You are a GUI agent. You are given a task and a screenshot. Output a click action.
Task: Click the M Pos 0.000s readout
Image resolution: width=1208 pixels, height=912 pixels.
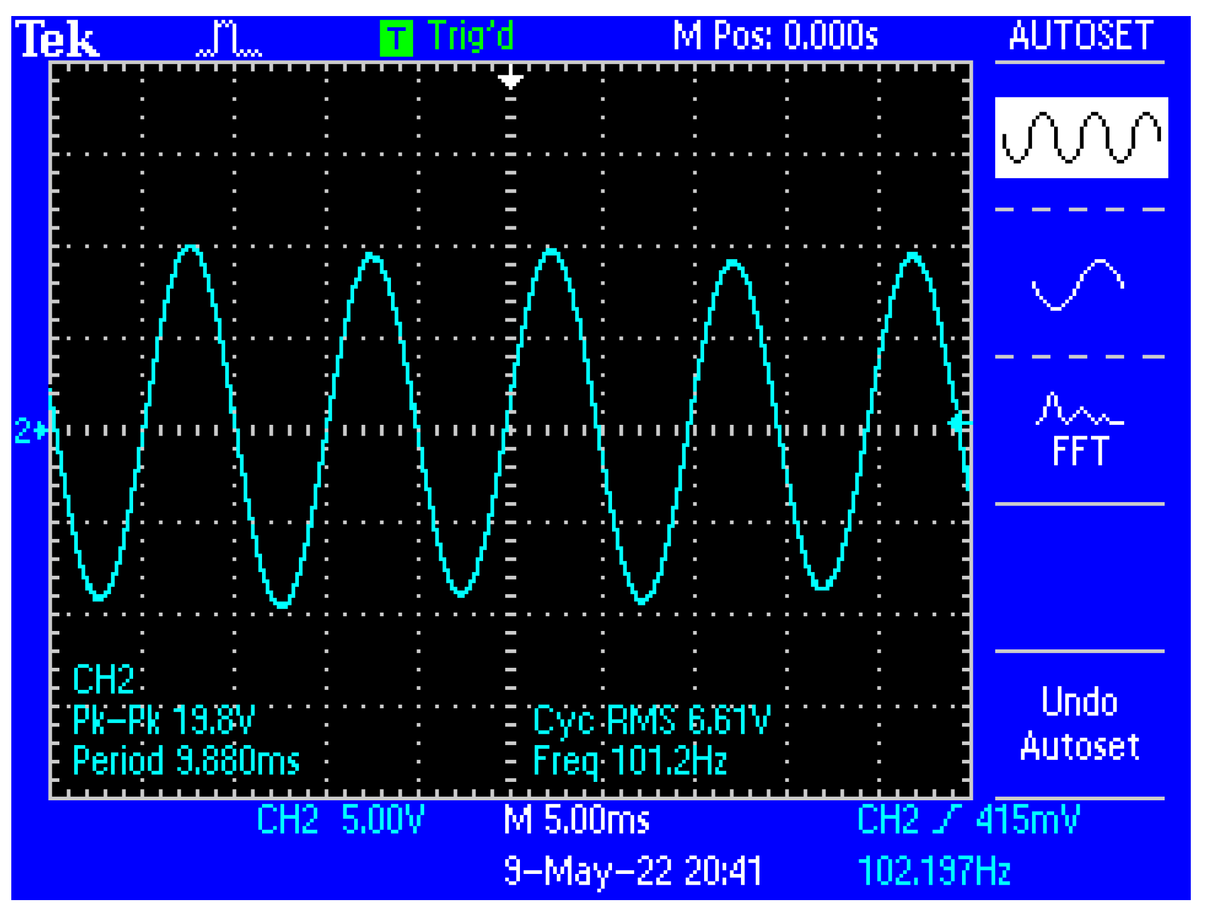[x=775, y=36]
